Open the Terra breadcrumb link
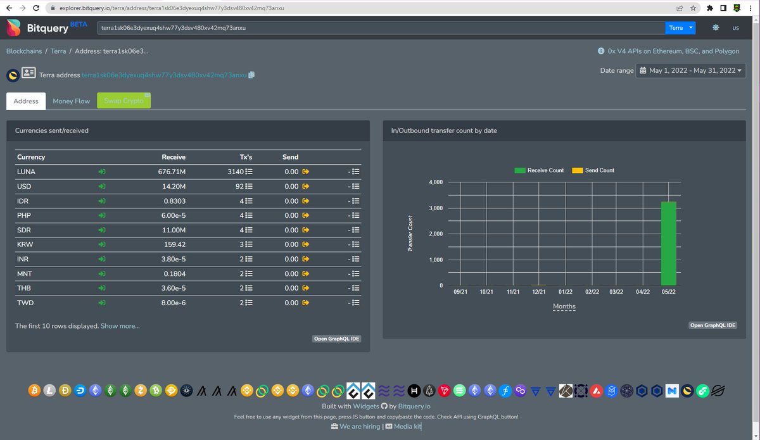 coord(58,51)
